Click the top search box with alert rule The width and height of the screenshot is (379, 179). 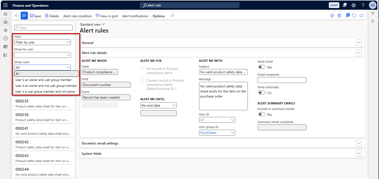point(189,5)
